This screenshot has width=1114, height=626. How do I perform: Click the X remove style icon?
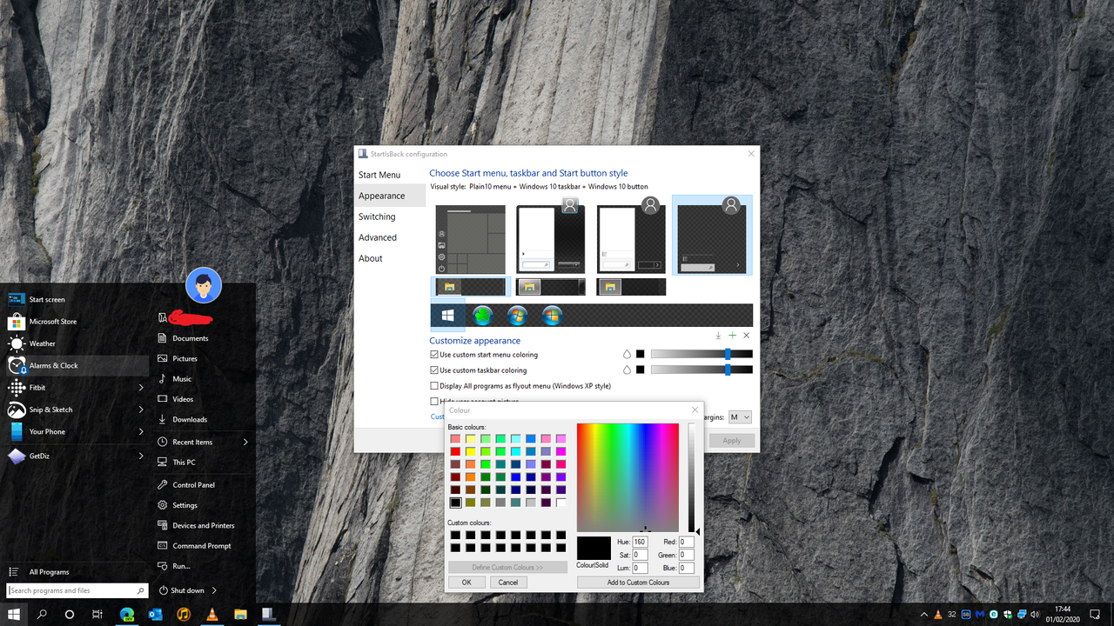(x=747, y=336)
